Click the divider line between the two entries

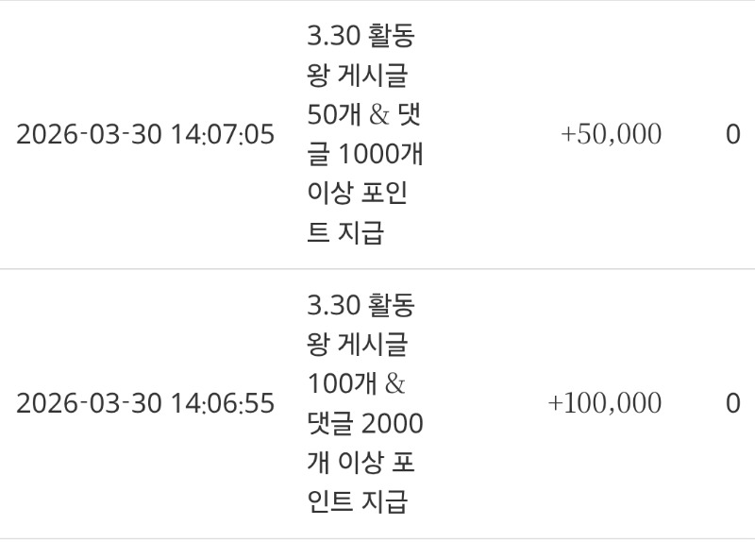(x=377, y=269)
